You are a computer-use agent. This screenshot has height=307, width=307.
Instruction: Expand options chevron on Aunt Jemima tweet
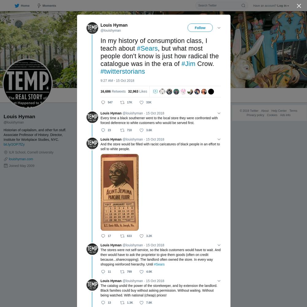[x=219, y=139]
